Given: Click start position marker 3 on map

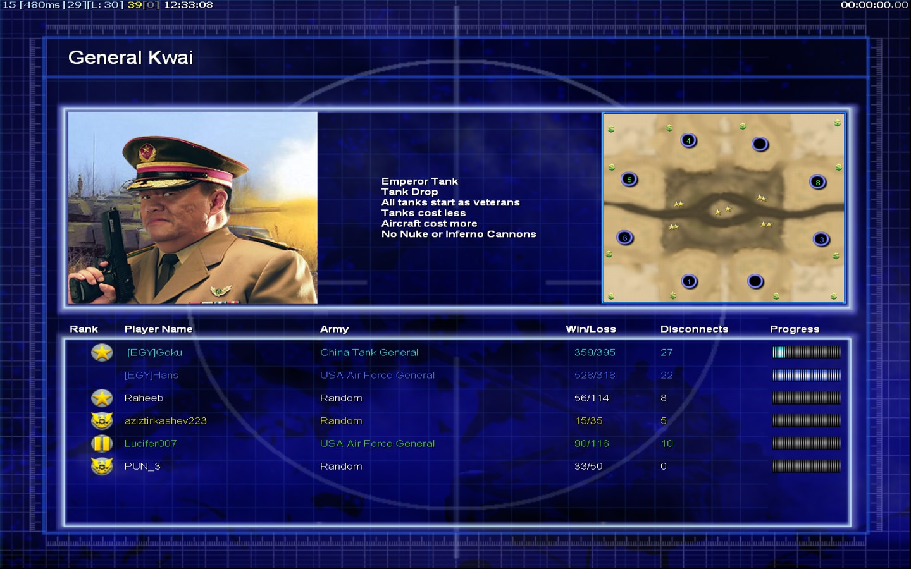Looking at the screenshot, I should click(x=821, y=239).
